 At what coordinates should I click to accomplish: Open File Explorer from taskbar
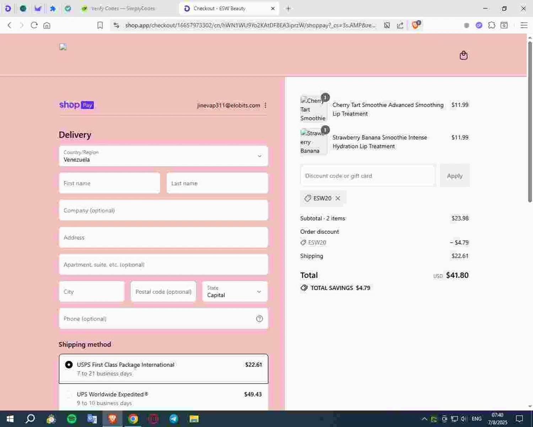pos(194,419)
